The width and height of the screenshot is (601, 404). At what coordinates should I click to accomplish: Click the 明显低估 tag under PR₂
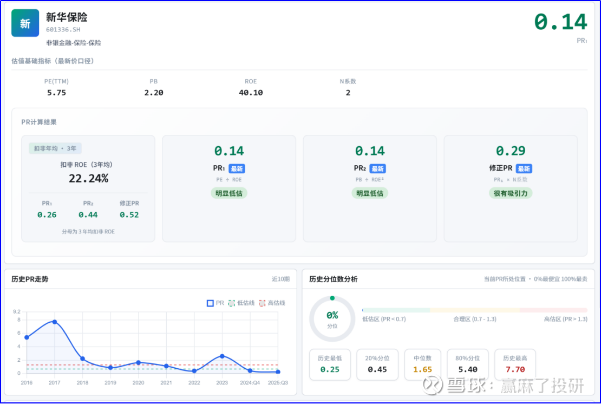(370, 193)
